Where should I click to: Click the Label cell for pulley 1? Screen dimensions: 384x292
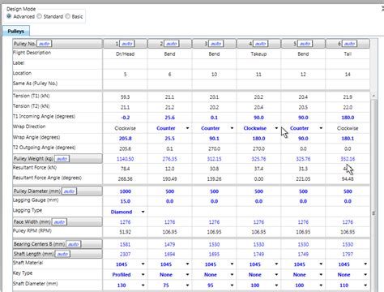pos(126,64)
